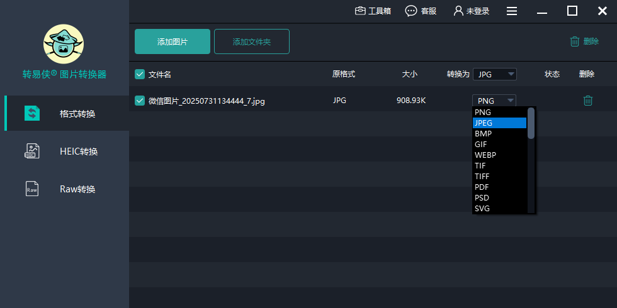Image resolution: width=617 pixels, height=308 pixels.
Task: Click the top-right delete (删除) trash icon
Action: [575, 41]
